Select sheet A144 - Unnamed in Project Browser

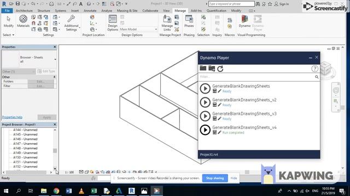pos(25,130)
